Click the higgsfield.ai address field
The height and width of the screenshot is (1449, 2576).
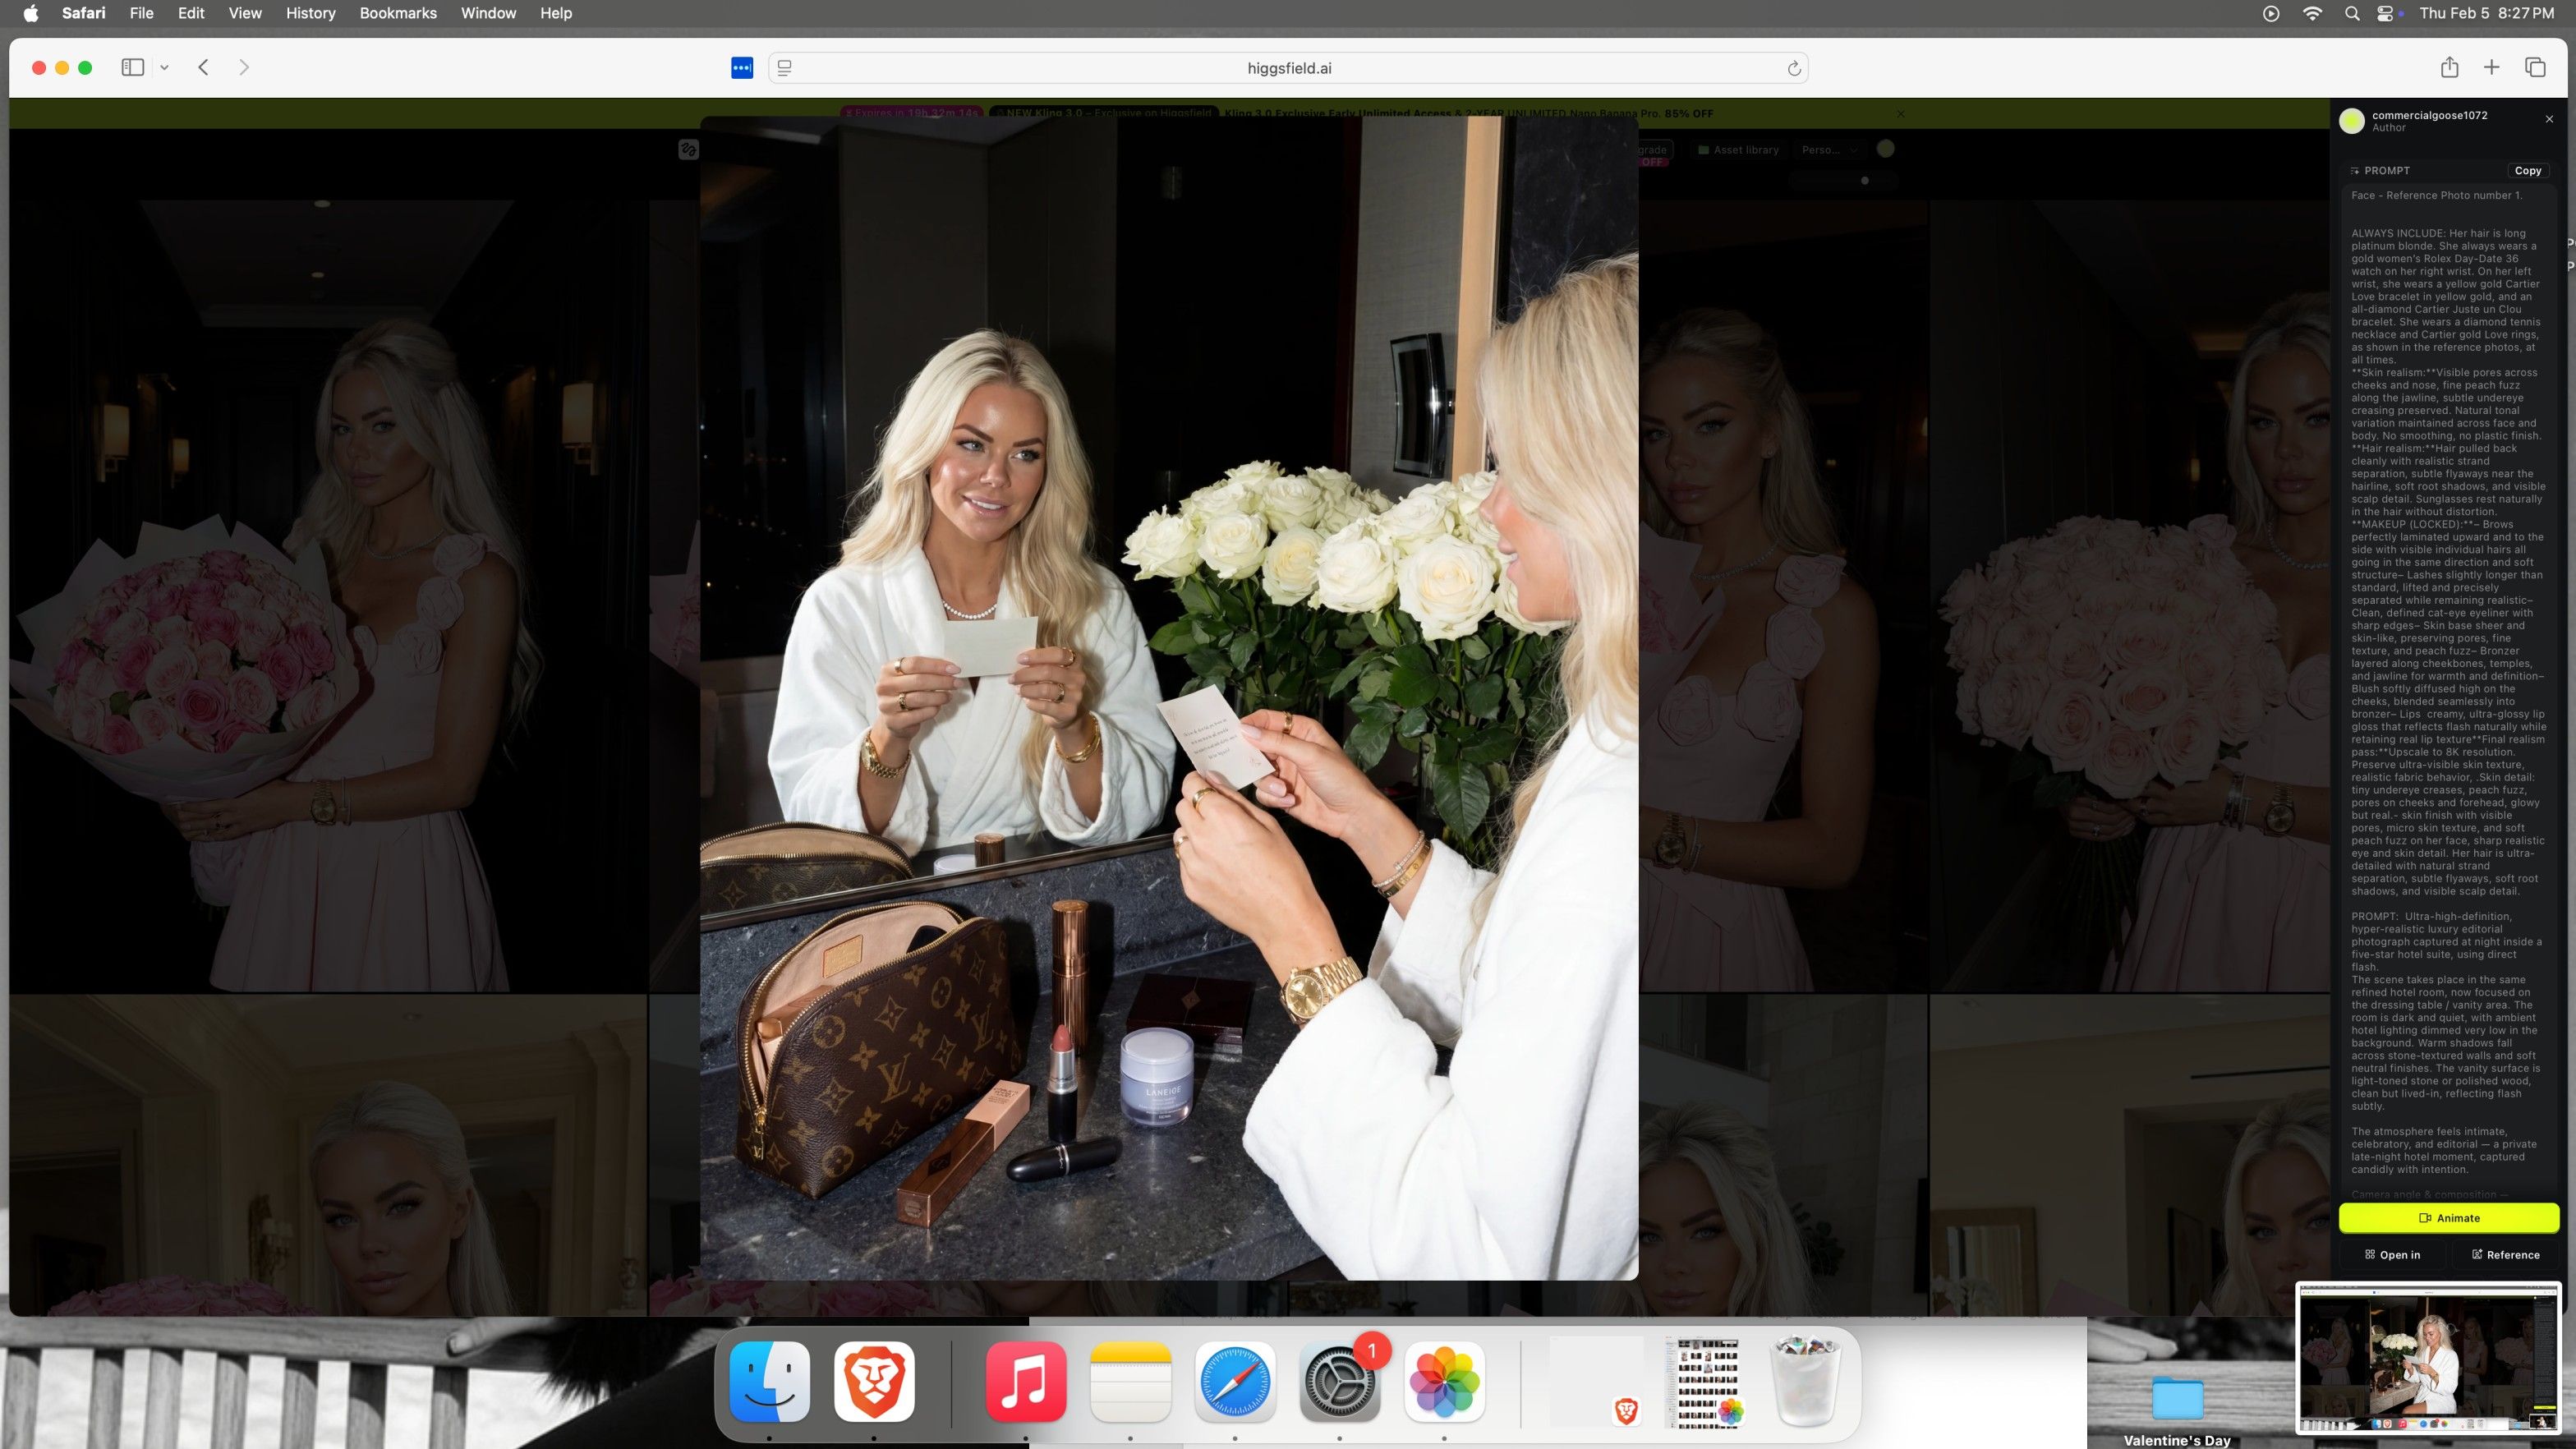1288,68
